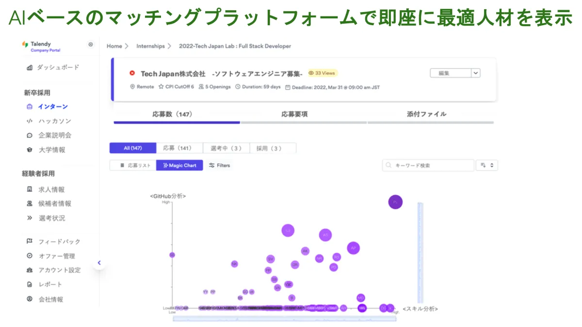The height and width of the screenshot is (327, 582).
Task: Go to 大学情報 in the sidebar
Action: [x=52, y=150]
